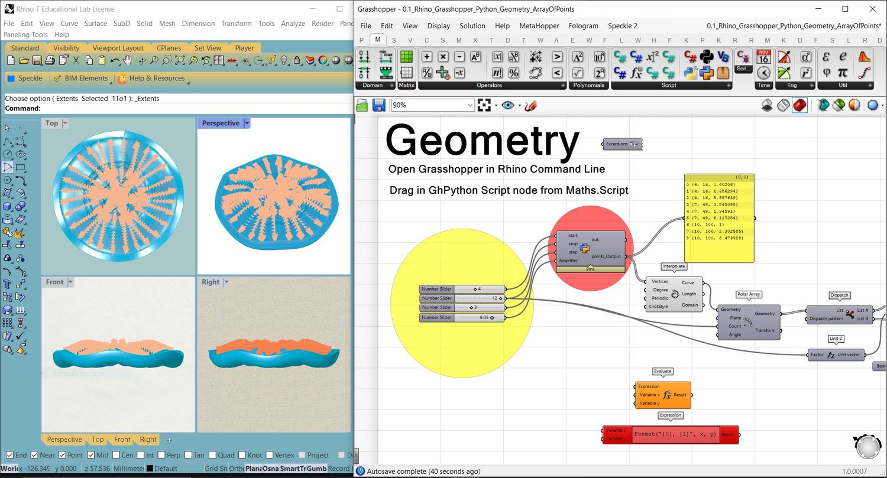Click the Speckle toolbar button in Rhino
This screenshot has height=478, width=887.
25,78
